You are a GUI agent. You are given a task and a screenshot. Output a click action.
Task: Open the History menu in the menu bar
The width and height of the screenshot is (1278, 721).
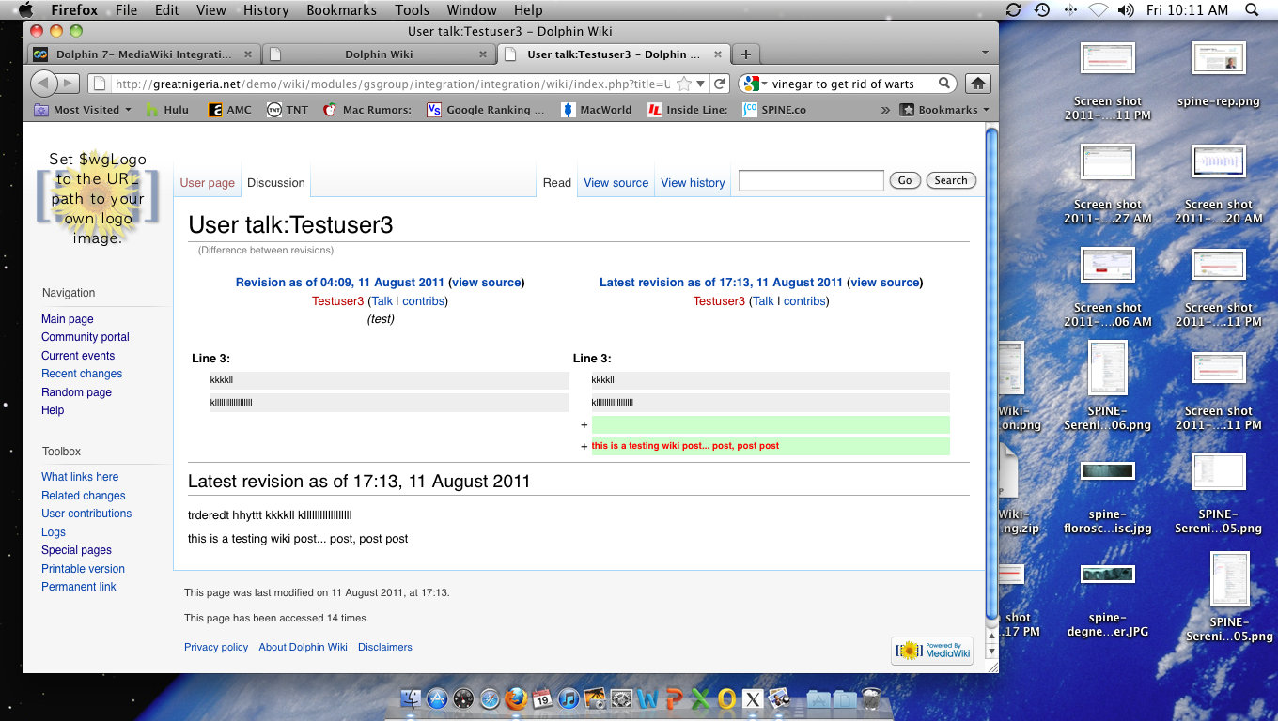point(266,10)
